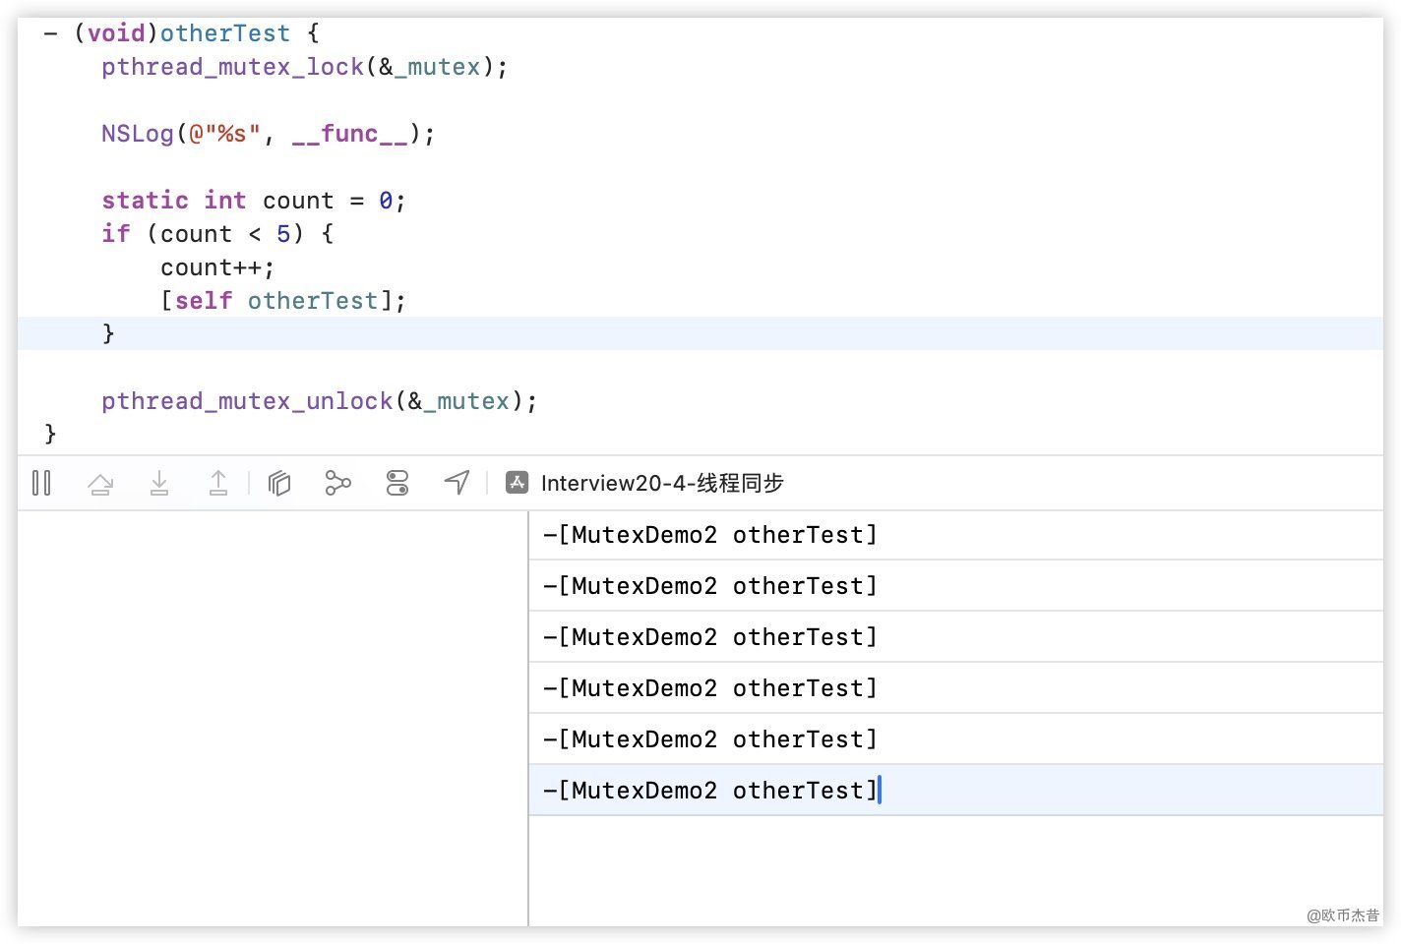Click the Step Over debug icon
The width and height of the screenshot is (1401, 944).
tap(100, 483)
